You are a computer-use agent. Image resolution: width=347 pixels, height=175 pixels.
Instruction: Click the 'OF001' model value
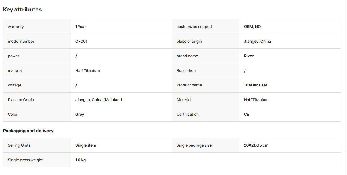pos(81,41)
